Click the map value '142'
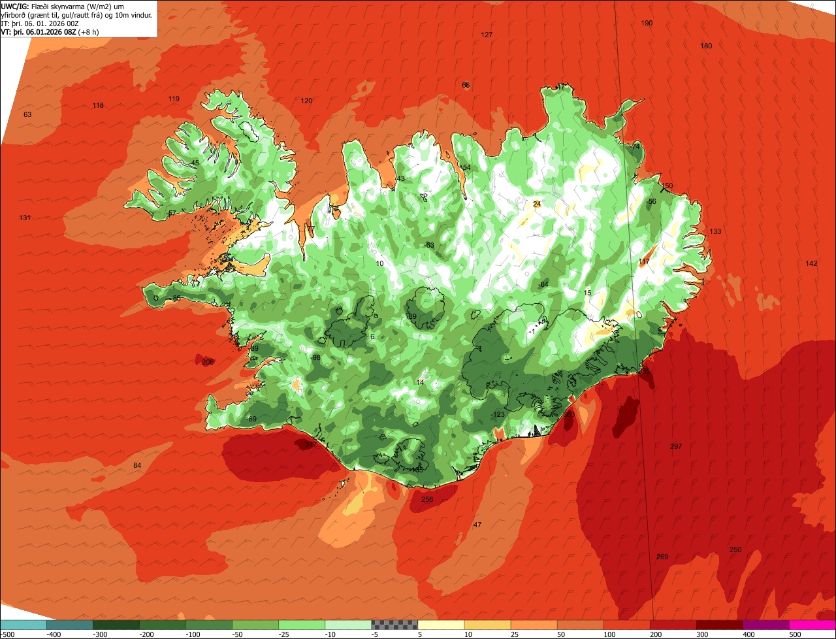Image resolution: width=836 pixels, height=639 pixels. (x=811, y=263)
